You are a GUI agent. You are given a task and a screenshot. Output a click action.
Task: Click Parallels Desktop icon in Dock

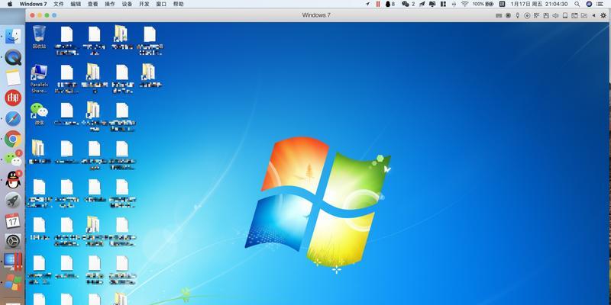pyautogui.click(x=13, y=262)
